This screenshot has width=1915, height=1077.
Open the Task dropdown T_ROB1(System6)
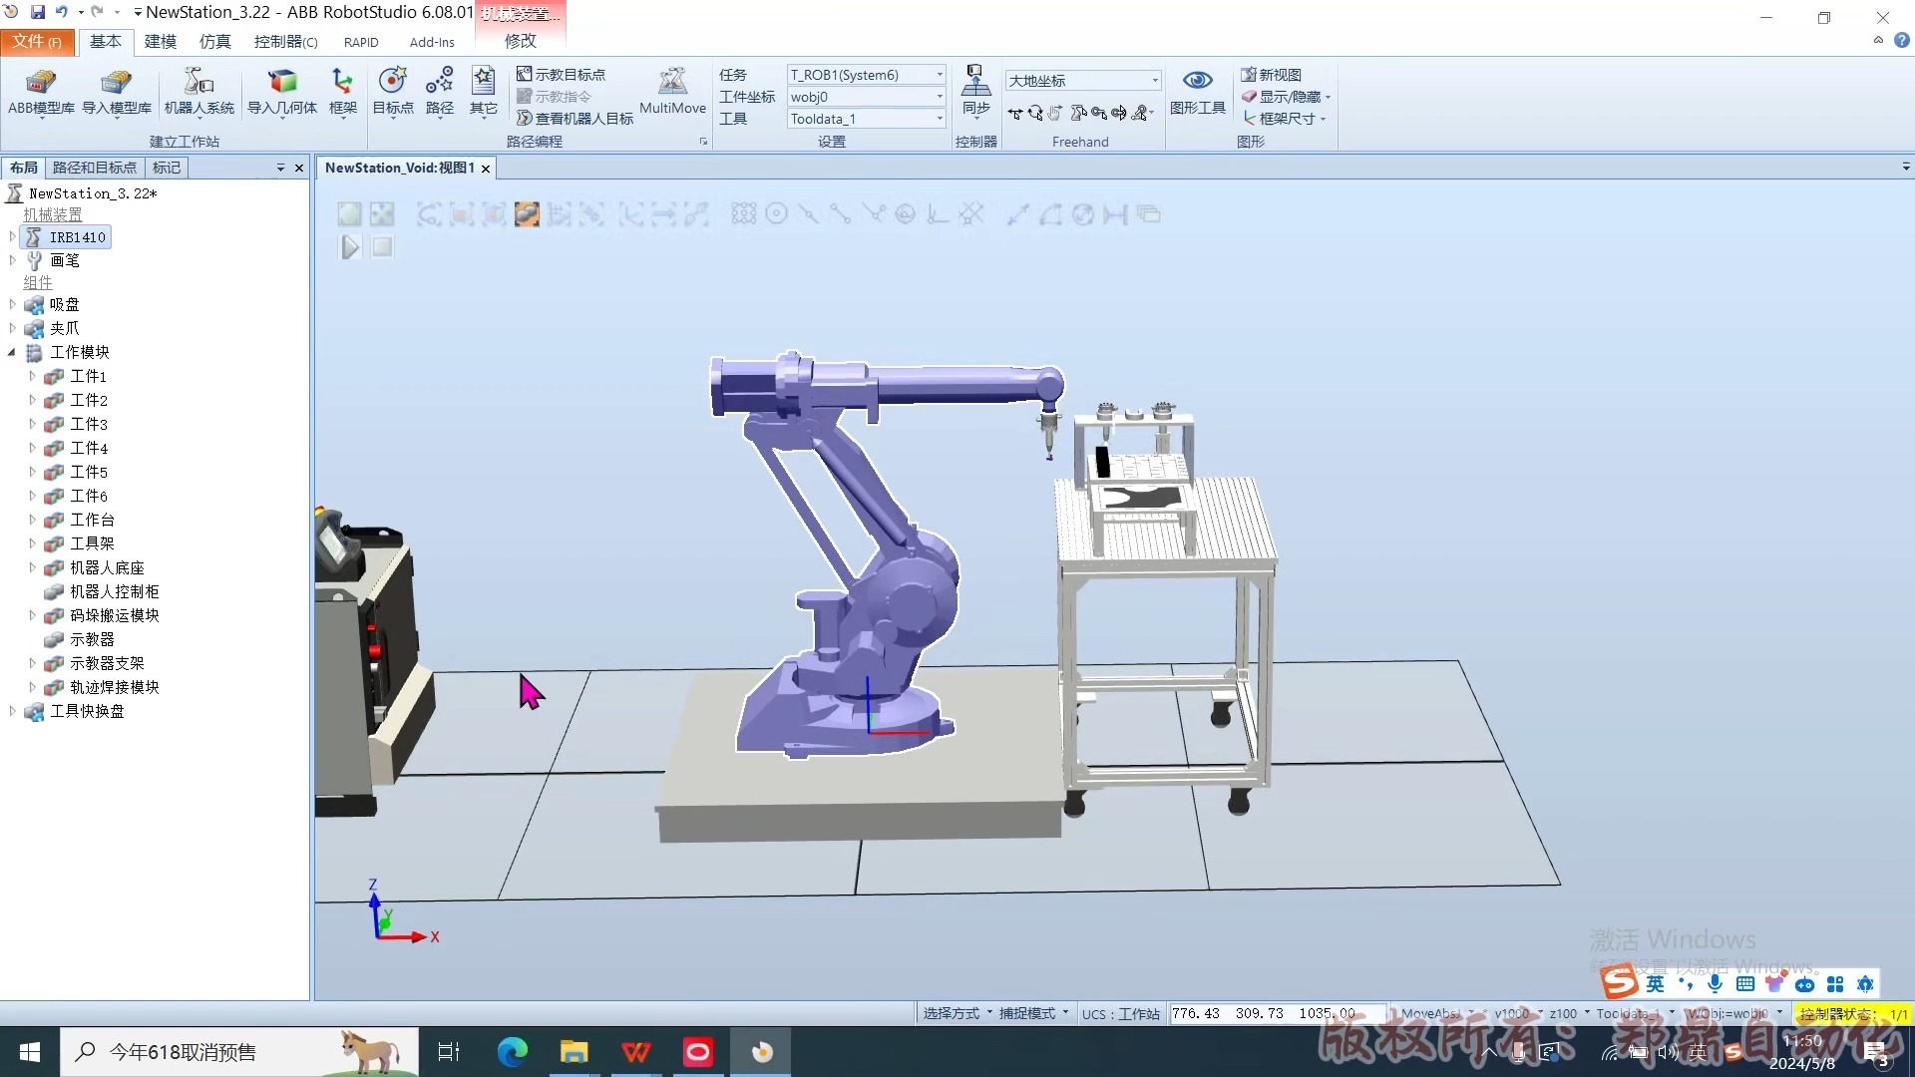coord(867,75)
